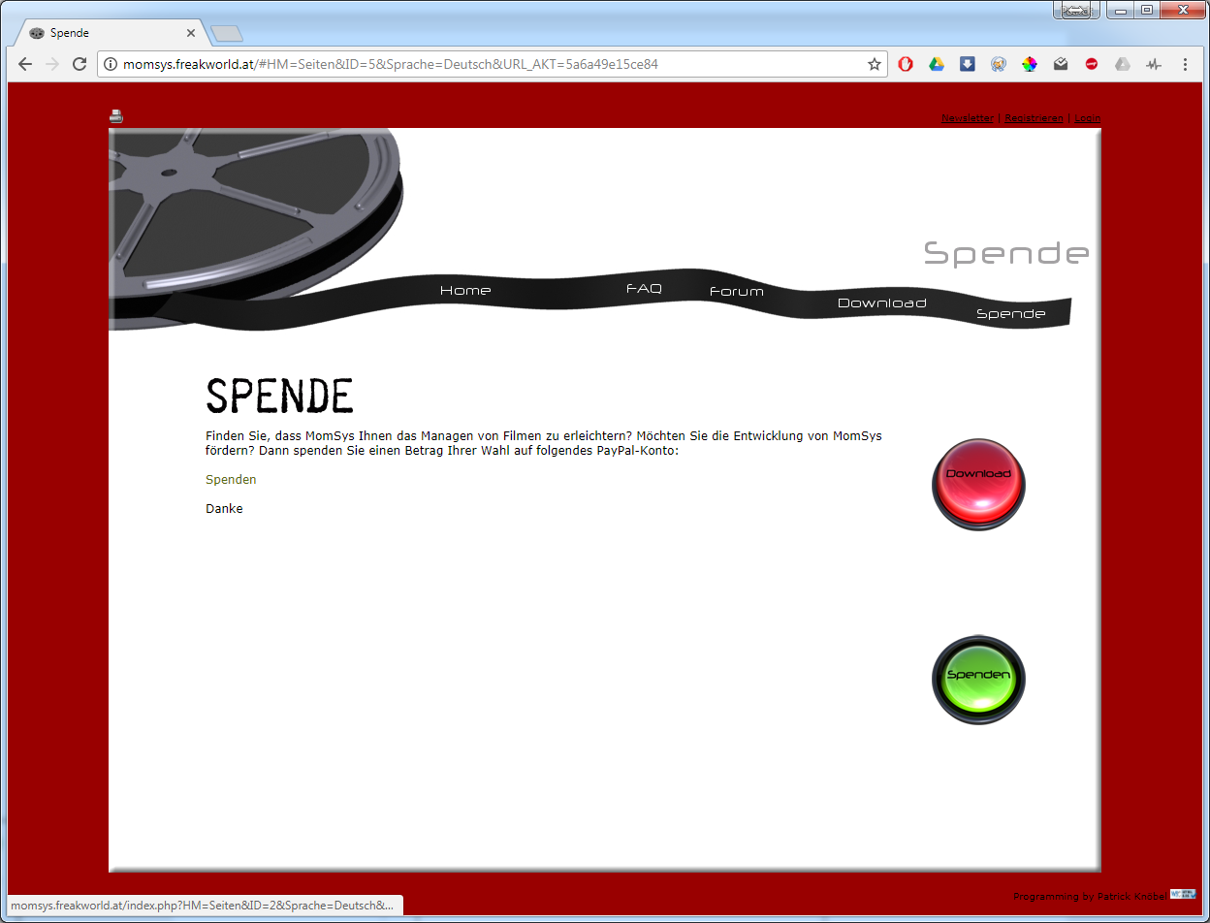Follow the Spenden text link
The height and width of the screenshot is (923, 1210).
pos(231,480)
